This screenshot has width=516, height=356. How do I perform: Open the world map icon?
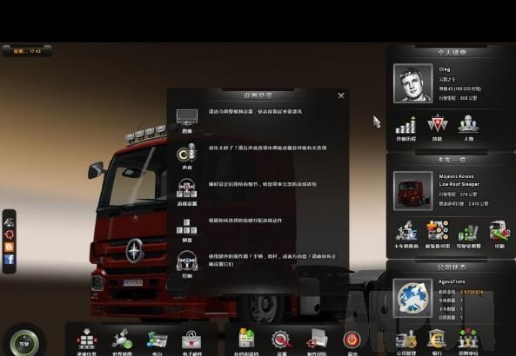click(122, 339)
